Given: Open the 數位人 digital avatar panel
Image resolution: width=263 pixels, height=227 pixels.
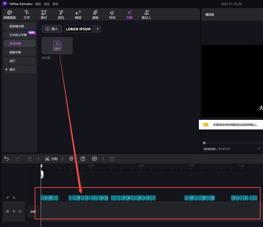Looking at the screenshot, I should click(146, 15).
